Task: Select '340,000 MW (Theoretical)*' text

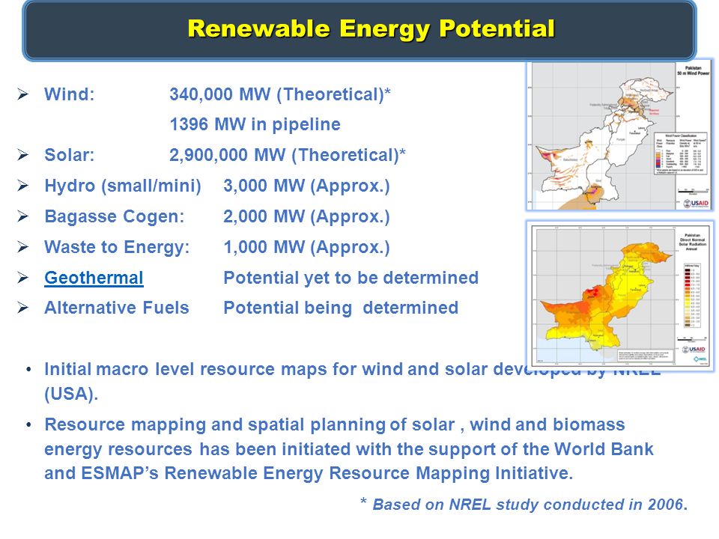Action: click(280, 94)
